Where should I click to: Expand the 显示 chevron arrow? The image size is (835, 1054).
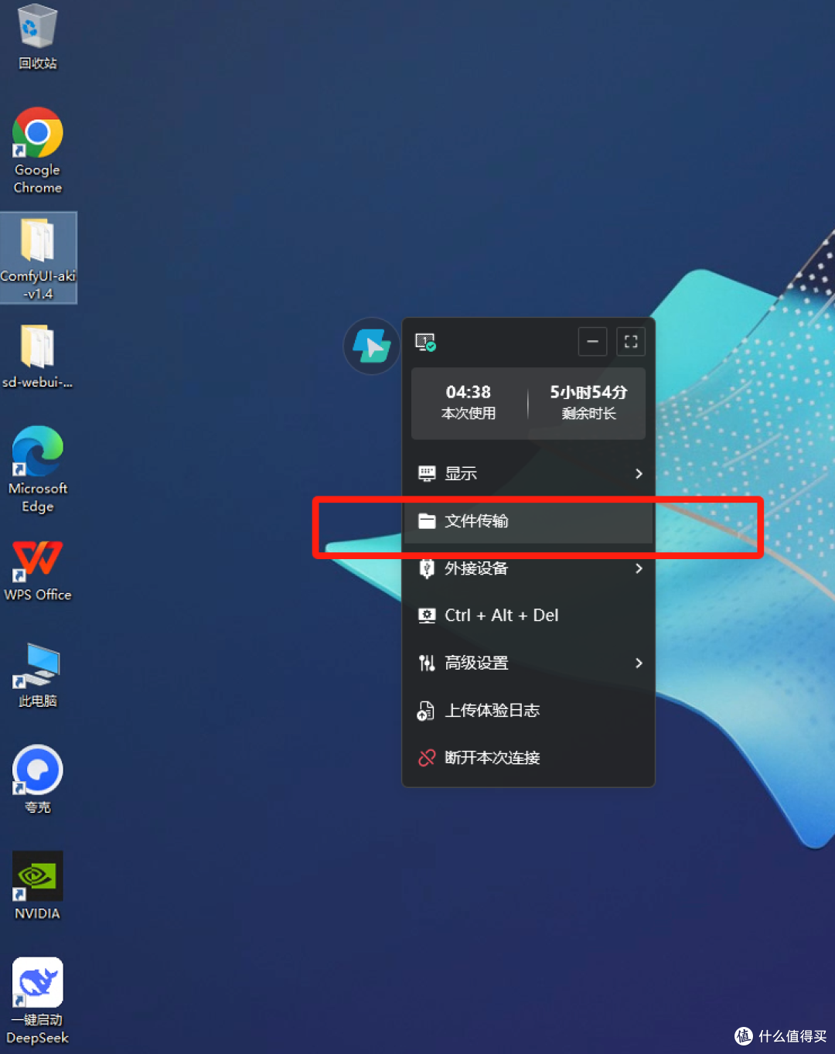tap(639, 473)
